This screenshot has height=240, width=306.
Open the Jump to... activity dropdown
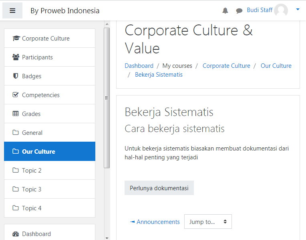point(208,222)
